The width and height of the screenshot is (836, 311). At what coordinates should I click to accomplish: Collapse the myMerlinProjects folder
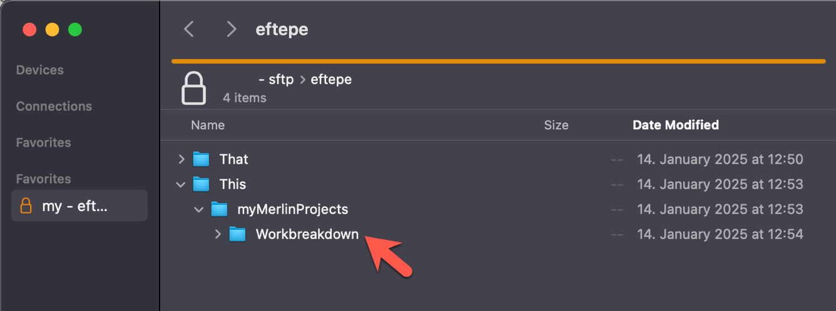coord(199,209)
